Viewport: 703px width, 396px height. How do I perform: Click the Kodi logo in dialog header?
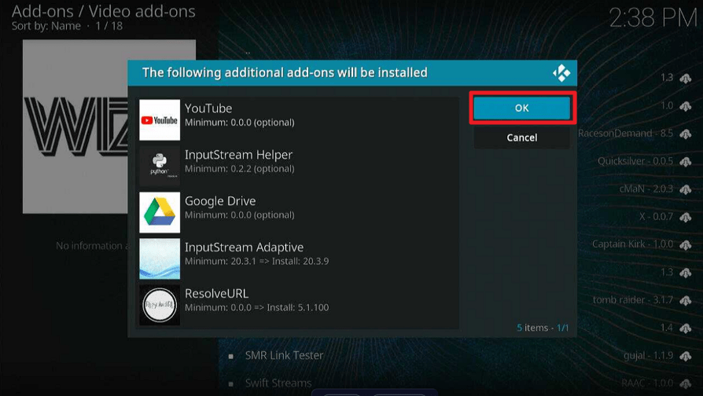click(x=561, y=72)
